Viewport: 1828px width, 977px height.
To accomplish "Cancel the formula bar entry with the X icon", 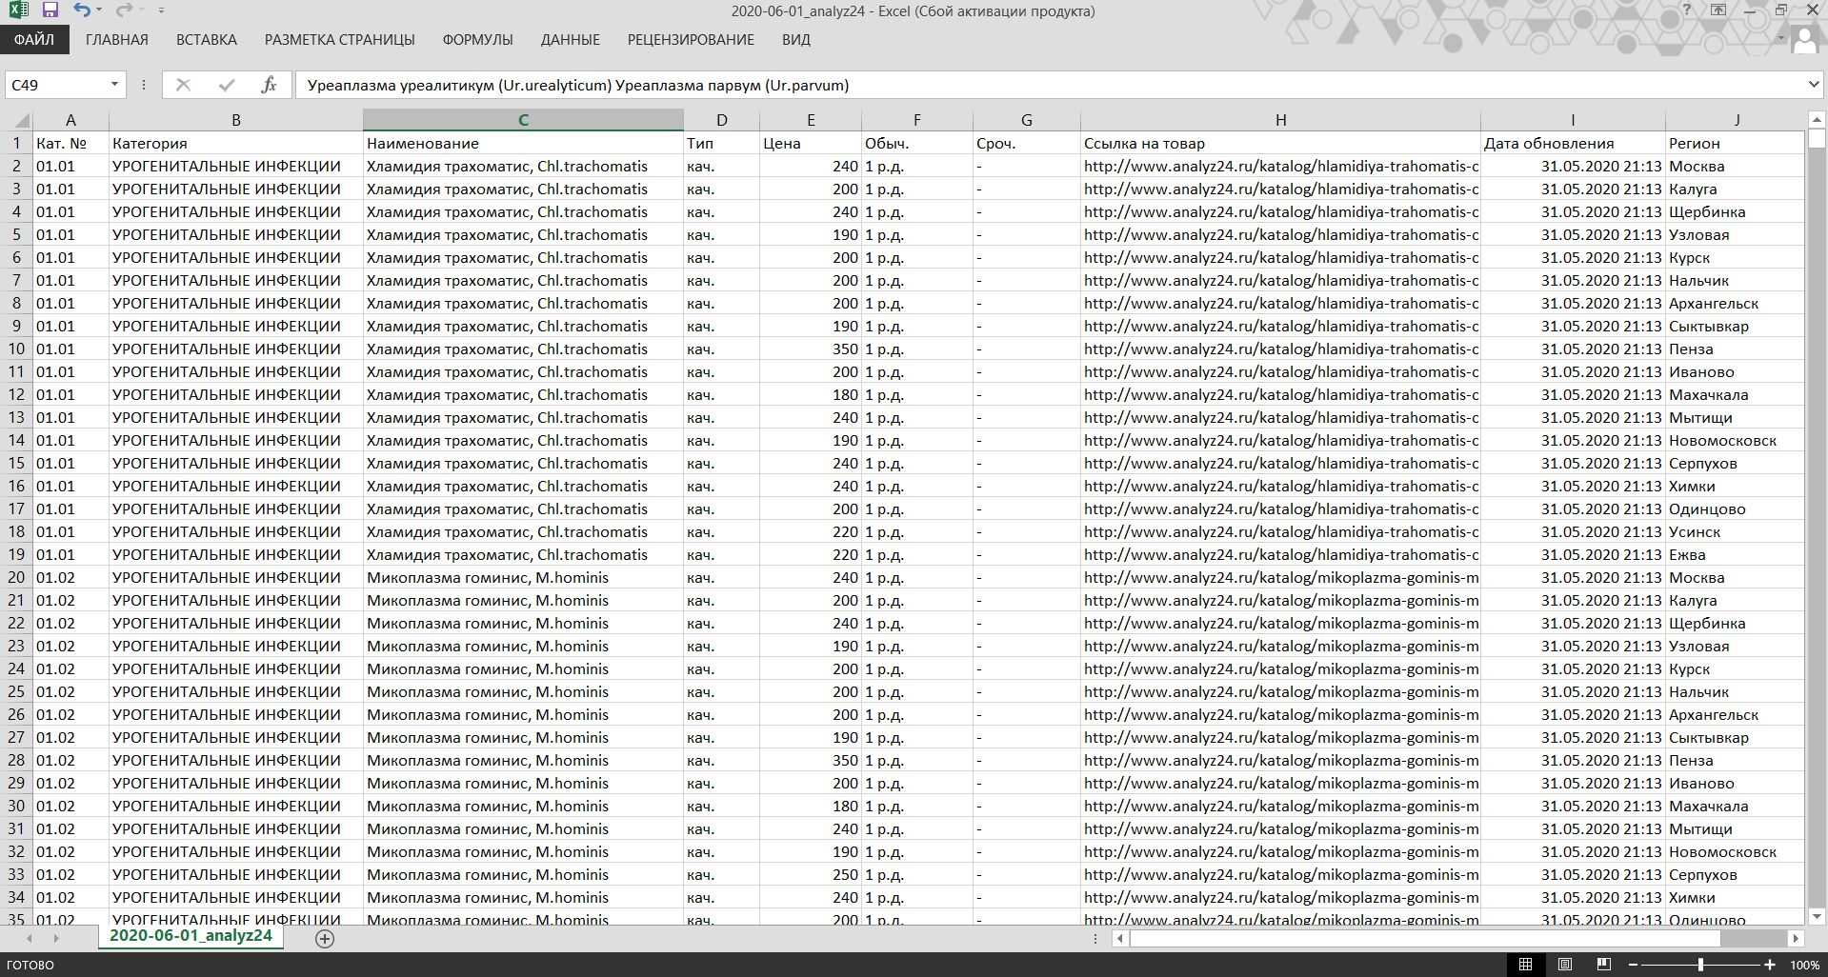I will [x=184, y=85].
